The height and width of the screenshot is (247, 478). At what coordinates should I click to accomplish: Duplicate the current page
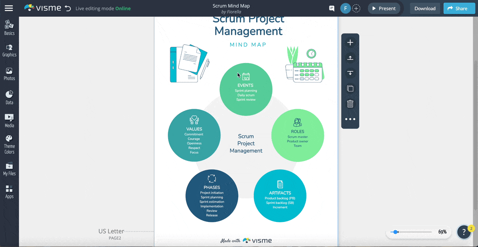point(350,88)
